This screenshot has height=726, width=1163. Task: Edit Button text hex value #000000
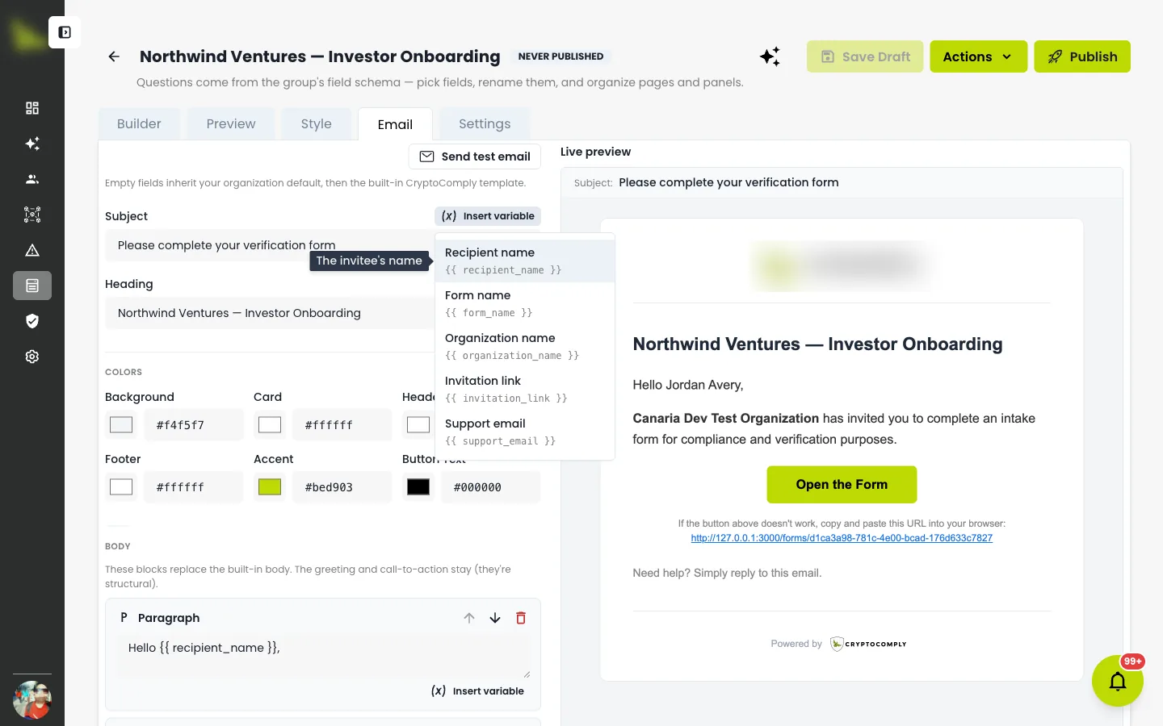click(491, 487)
